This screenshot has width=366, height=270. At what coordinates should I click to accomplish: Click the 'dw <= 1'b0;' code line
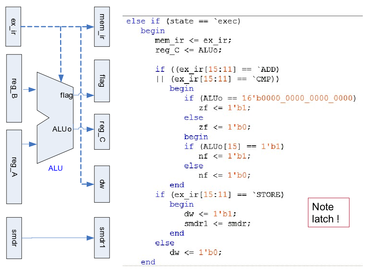(x=195, y=252)
